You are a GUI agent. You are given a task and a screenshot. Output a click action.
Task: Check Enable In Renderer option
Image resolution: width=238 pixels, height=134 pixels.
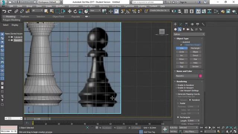[177, 85]
